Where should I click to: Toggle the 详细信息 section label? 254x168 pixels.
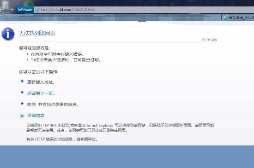(x=36, y=116)
